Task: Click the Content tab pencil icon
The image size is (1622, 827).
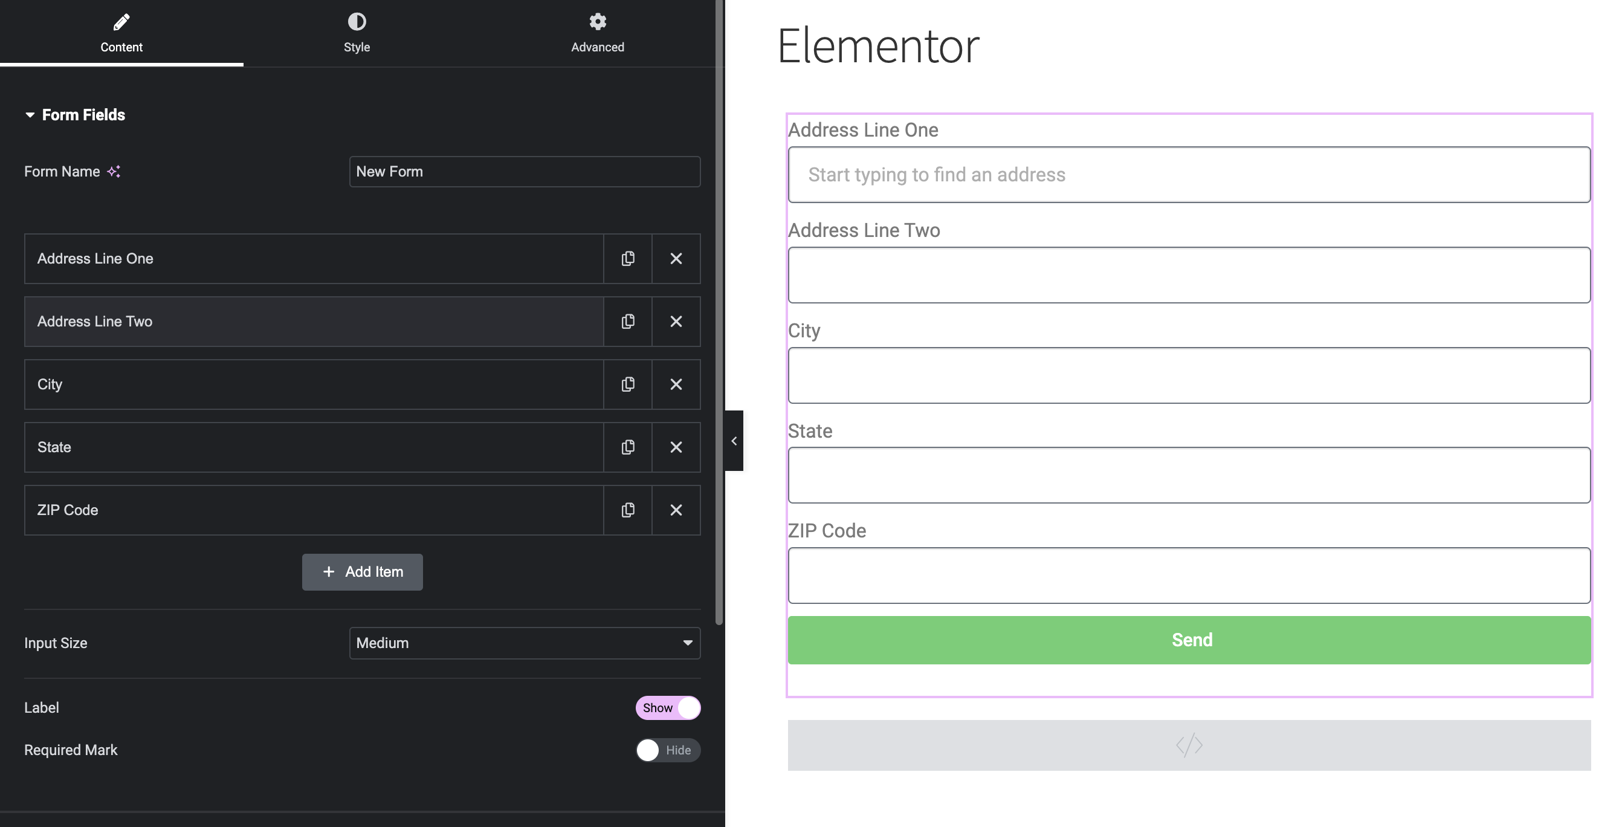Action: click(x=121, y=21)
